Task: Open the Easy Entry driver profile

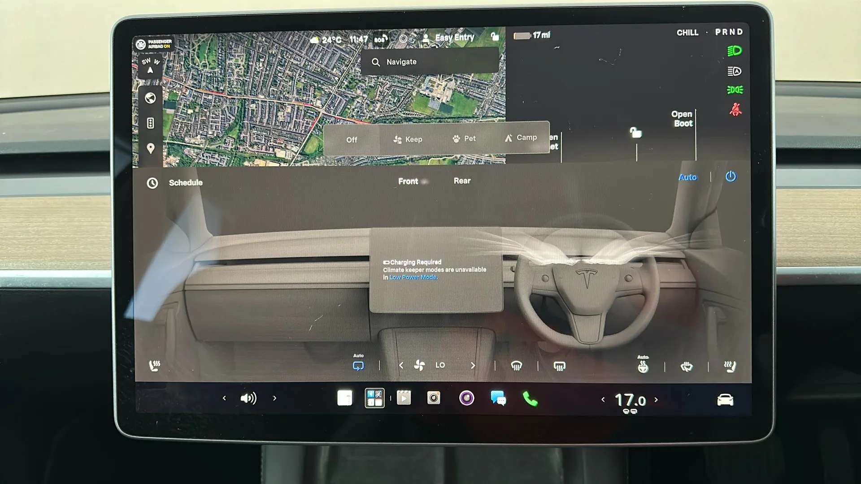Action: click(449, 38)
